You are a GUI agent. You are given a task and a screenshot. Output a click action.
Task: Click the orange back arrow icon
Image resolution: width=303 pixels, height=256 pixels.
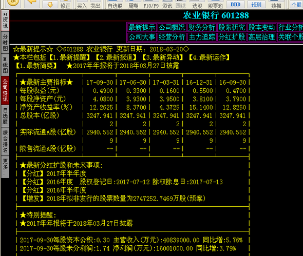tap(32, 3)
